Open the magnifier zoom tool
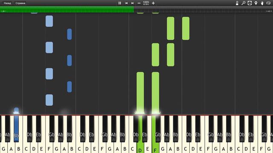The width and height of the screenshot is (273, 153). pos(244,3)
